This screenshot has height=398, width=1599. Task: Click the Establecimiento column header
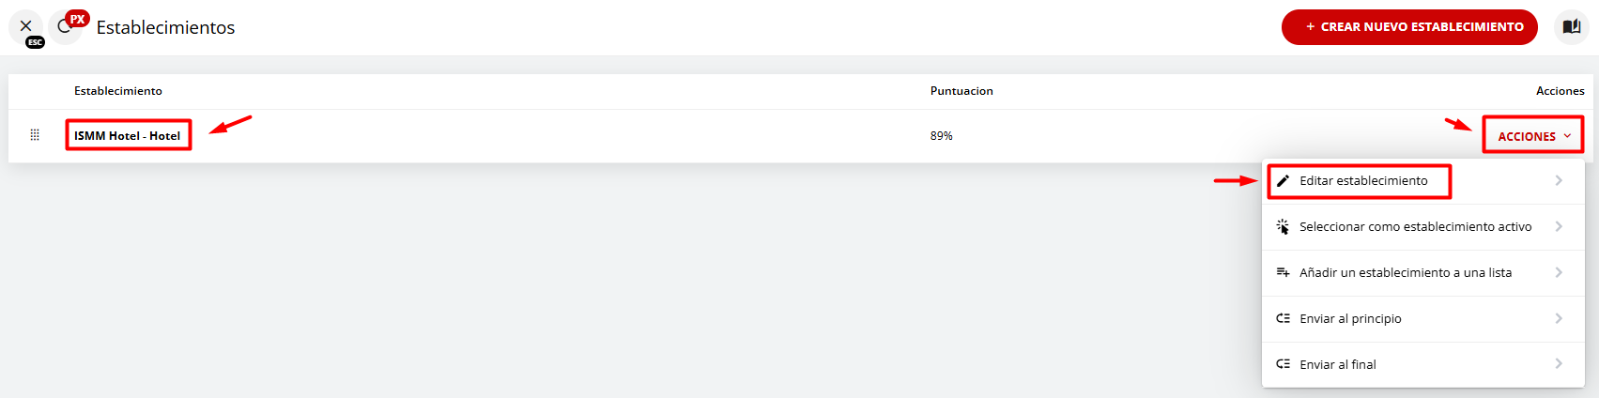118,91
